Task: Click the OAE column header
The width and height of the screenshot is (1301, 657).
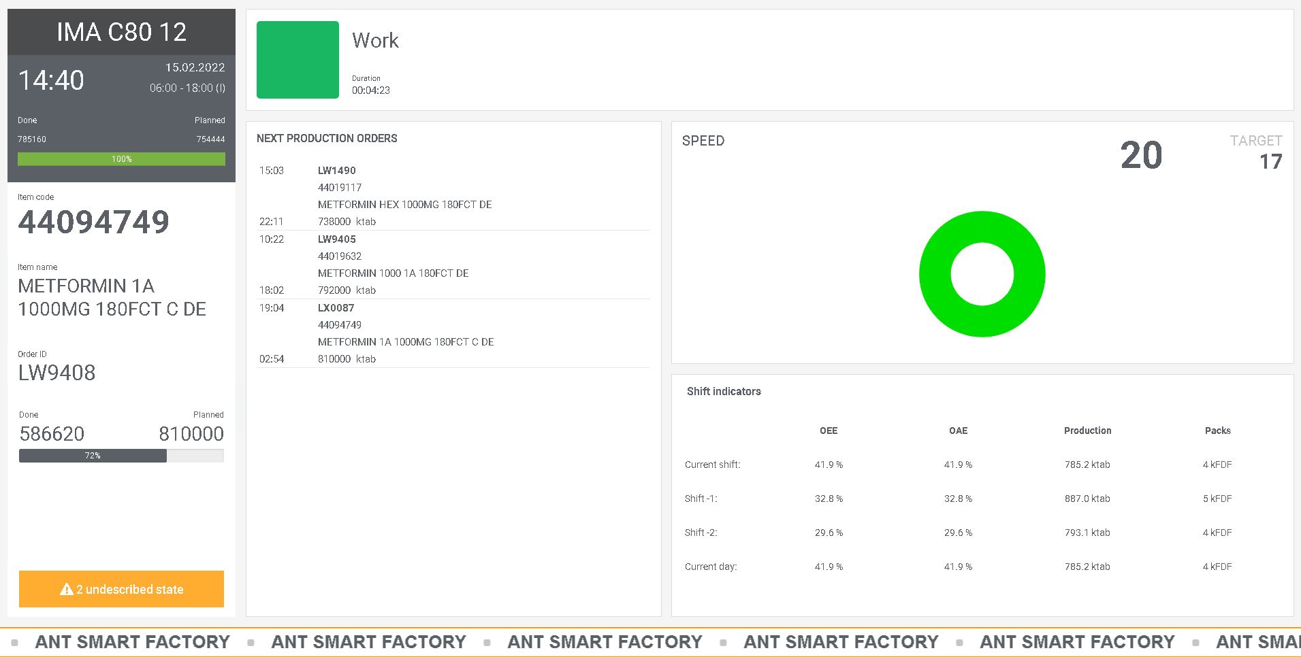Action: (x=958, y=431)
